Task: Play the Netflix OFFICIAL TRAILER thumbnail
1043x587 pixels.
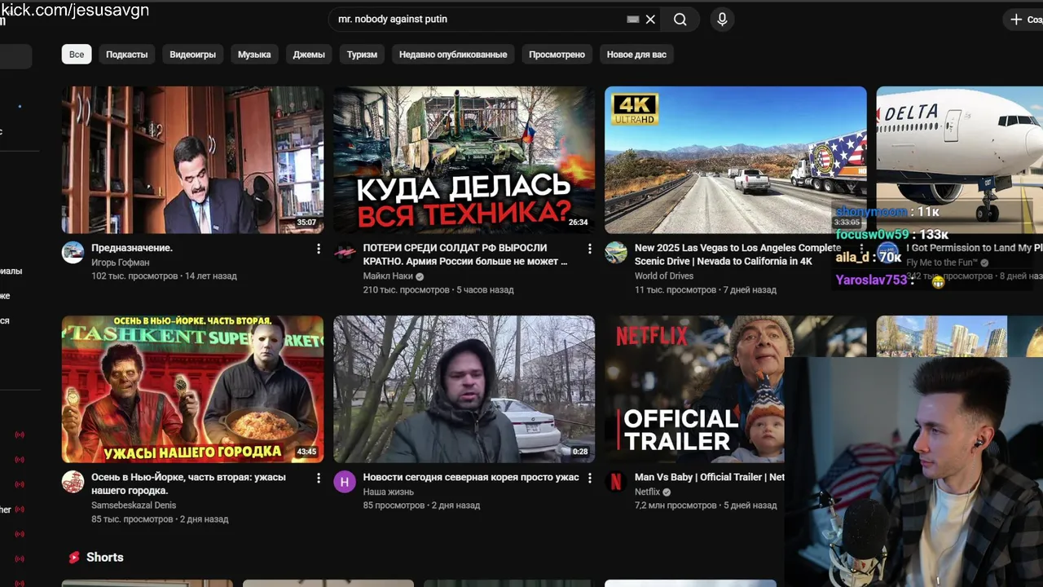Action: (694, 390)
